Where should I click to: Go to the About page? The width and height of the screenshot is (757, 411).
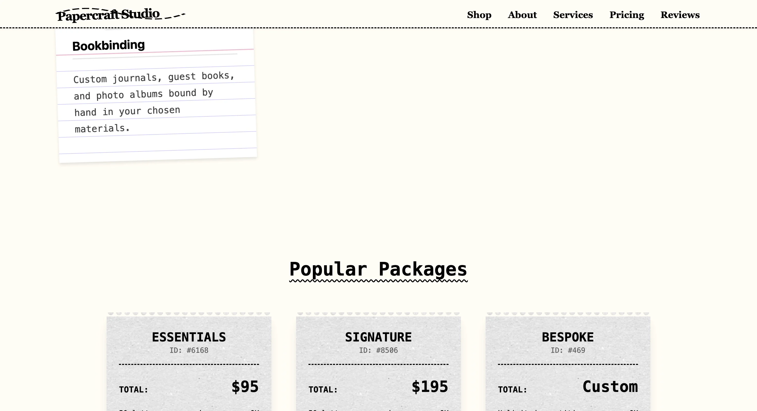tap(522, 15)
